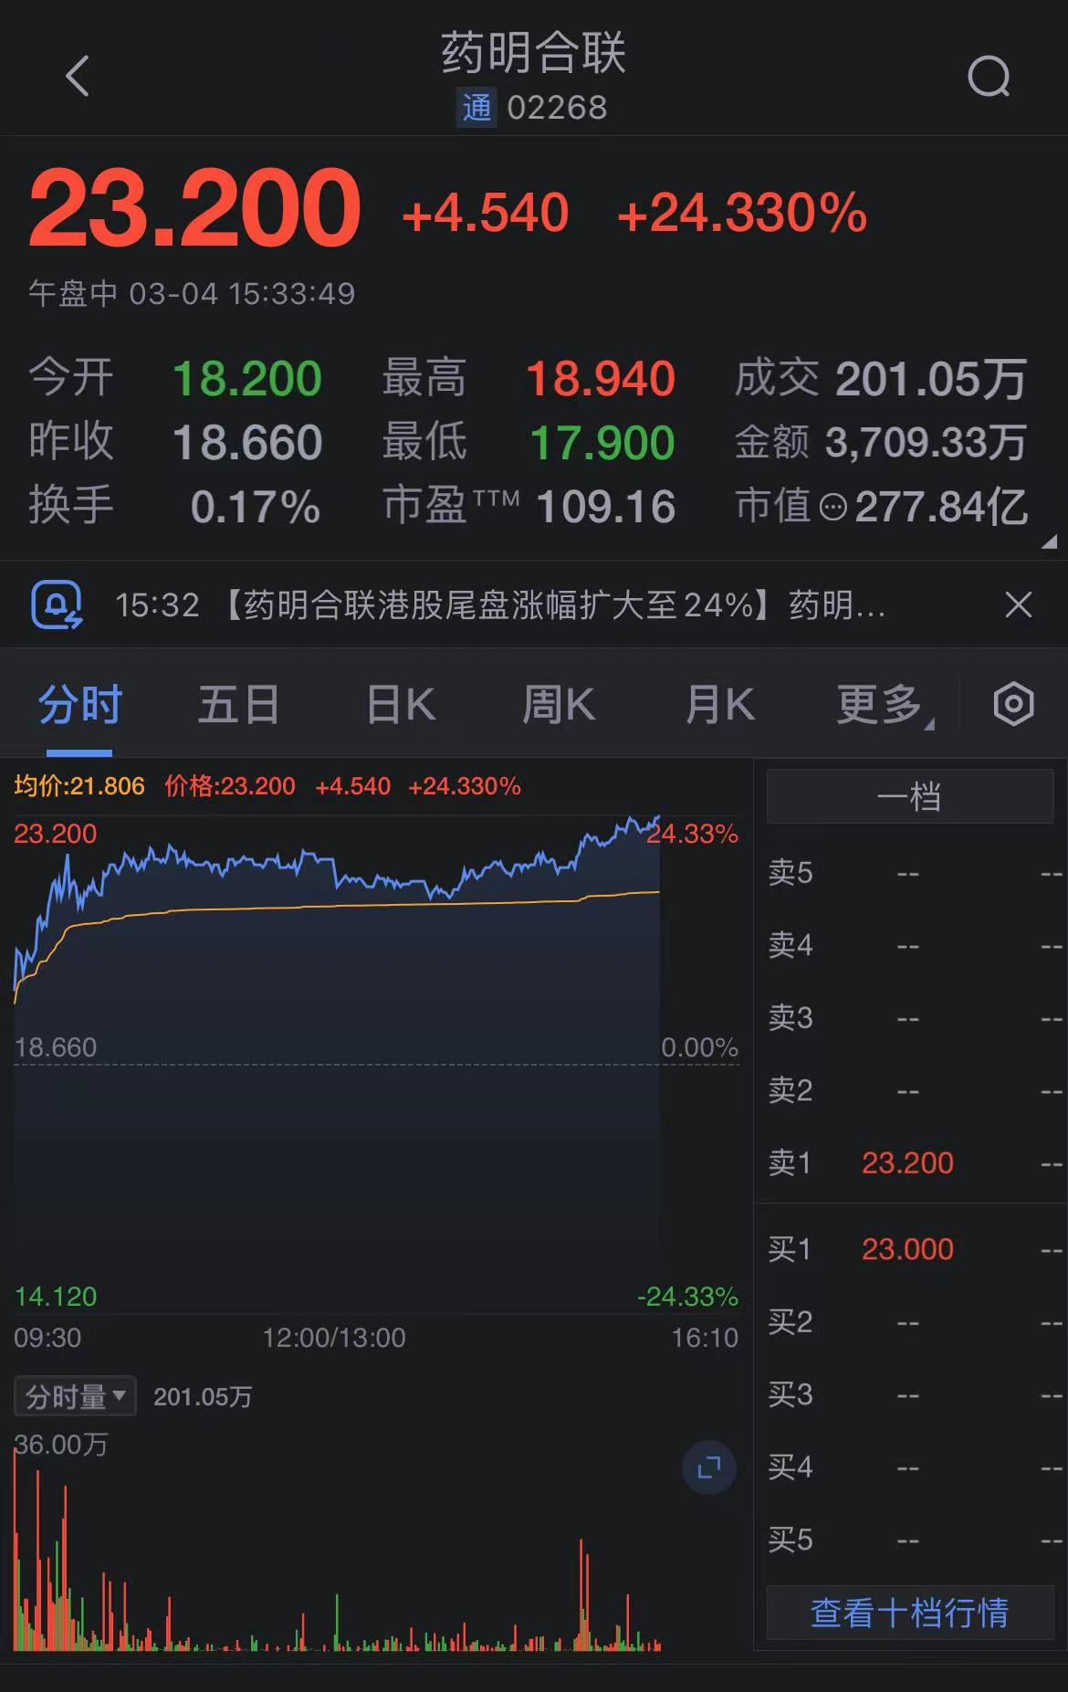Open the news alert robot icon
This screenshot has height=1692, width=1068.
point(57,604)
